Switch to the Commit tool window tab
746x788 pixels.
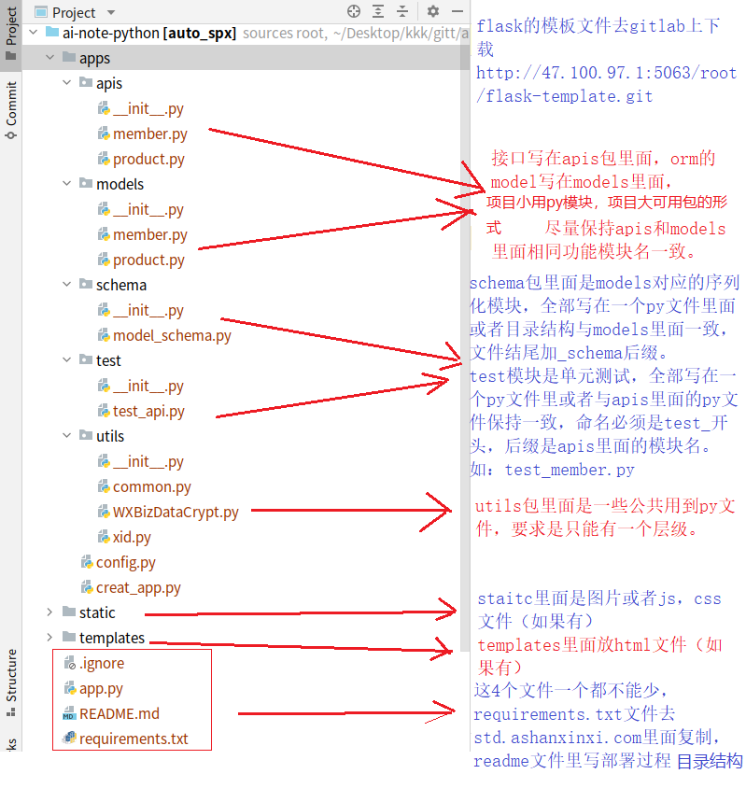[x=11, y=110]
